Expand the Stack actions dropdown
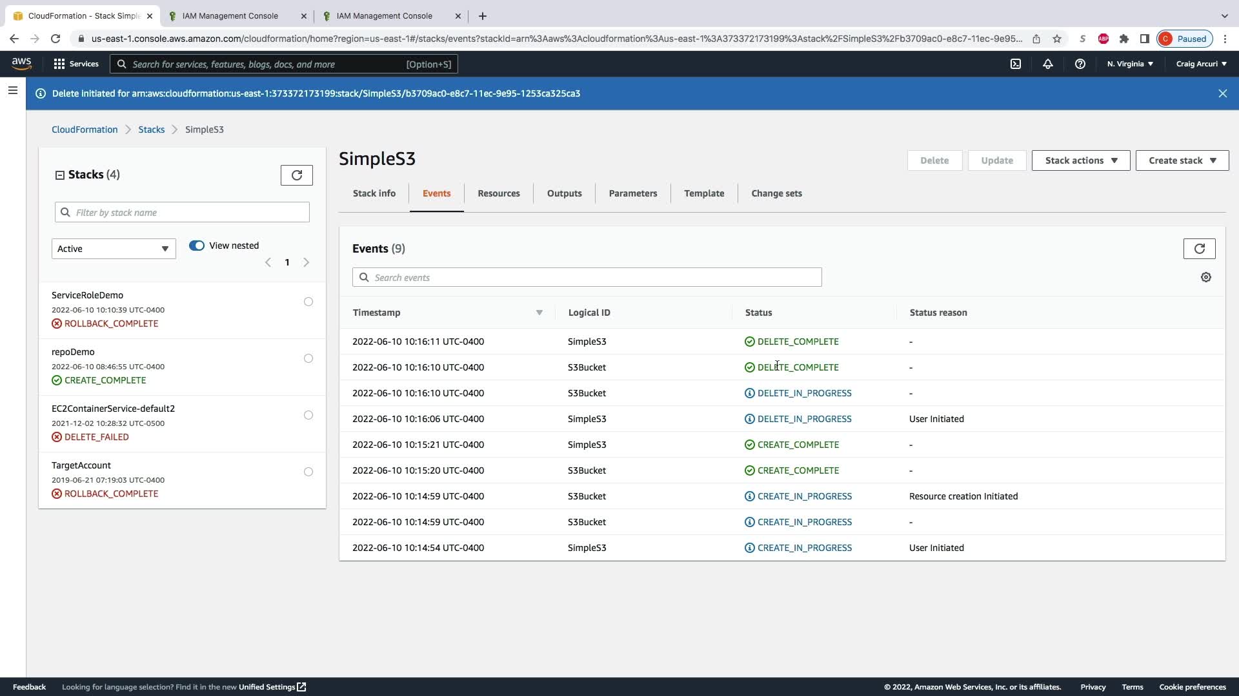Screen dimensions: 1239x696 tap(1080, 160)
